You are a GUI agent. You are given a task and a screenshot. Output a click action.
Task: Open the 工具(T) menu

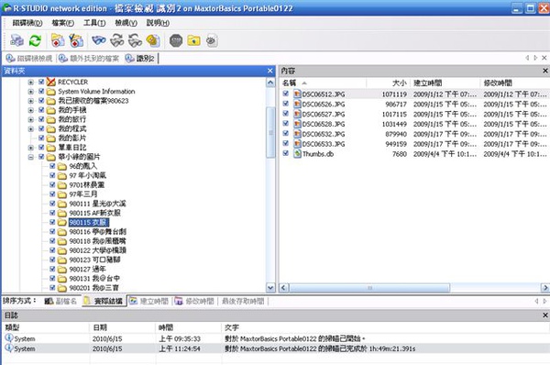[94, 23]
